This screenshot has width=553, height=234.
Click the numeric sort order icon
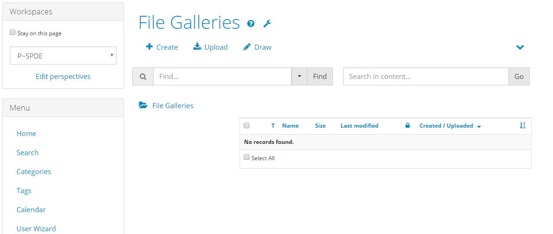(x=523, y=125)
